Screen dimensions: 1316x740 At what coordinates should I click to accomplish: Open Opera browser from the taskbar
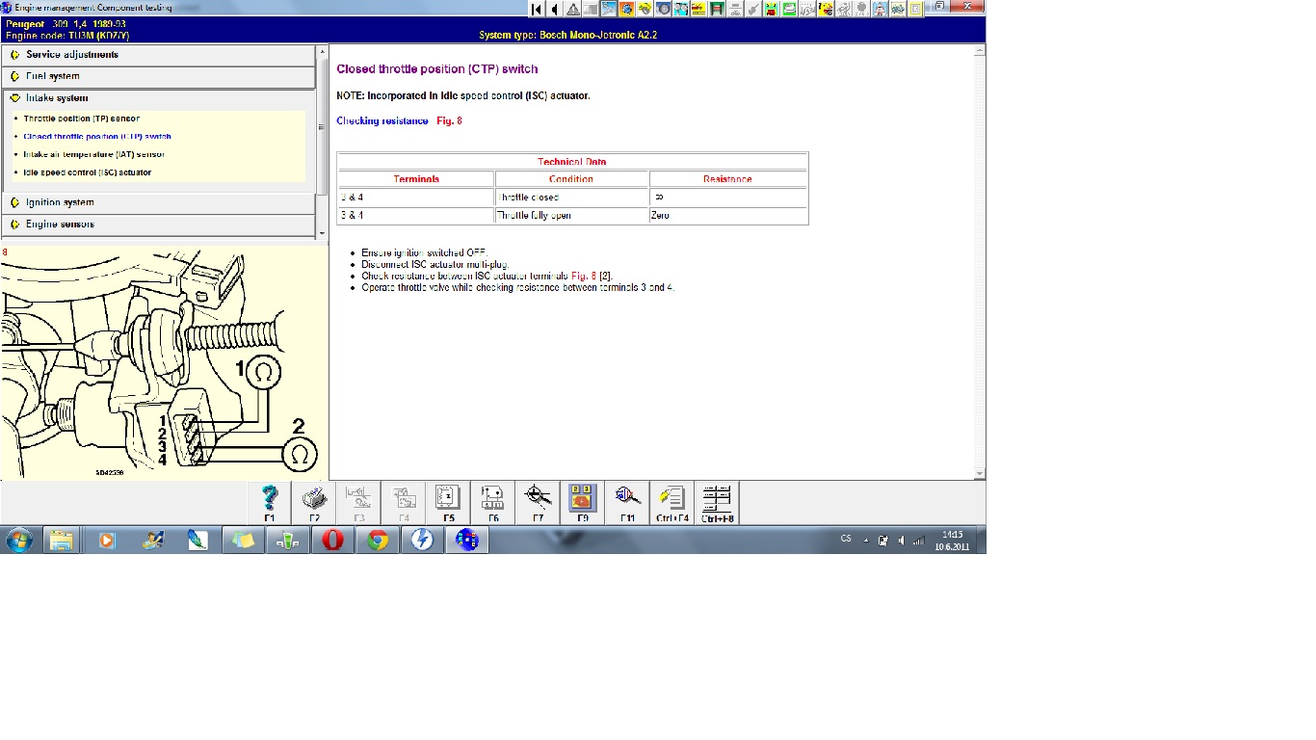click(332, 541)
